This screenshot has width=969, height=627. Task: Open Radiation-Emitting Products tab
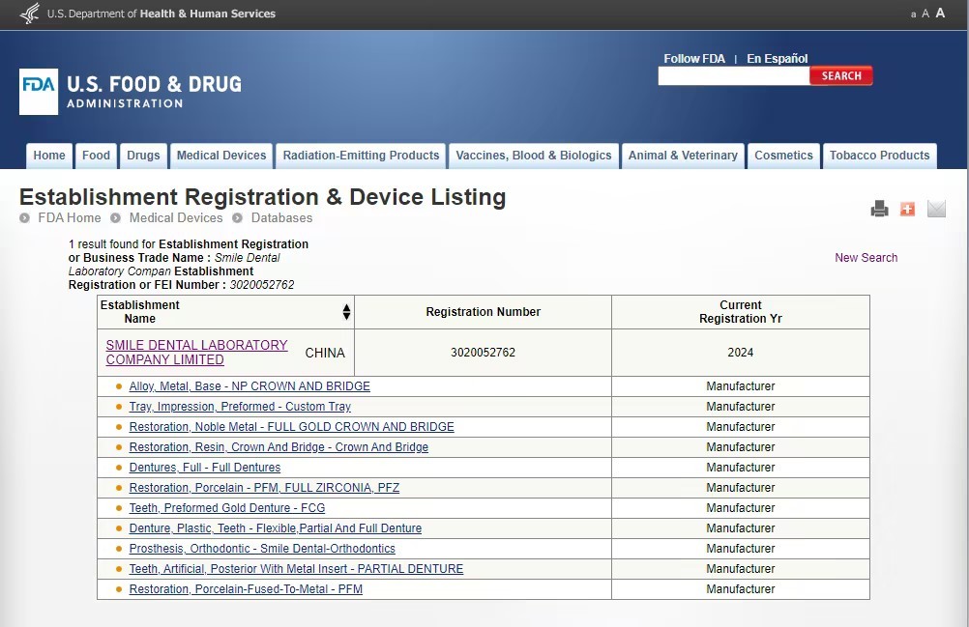361,156
